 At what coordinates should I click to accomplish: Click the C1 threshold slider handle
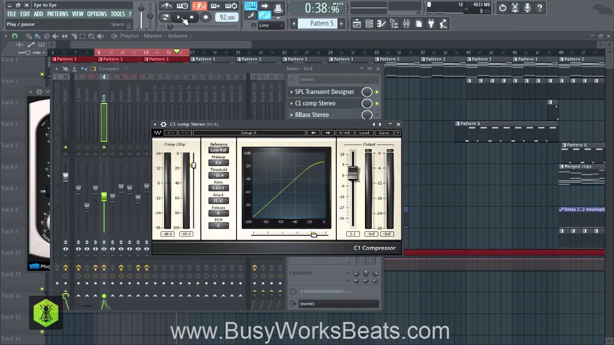coord(193,165)
